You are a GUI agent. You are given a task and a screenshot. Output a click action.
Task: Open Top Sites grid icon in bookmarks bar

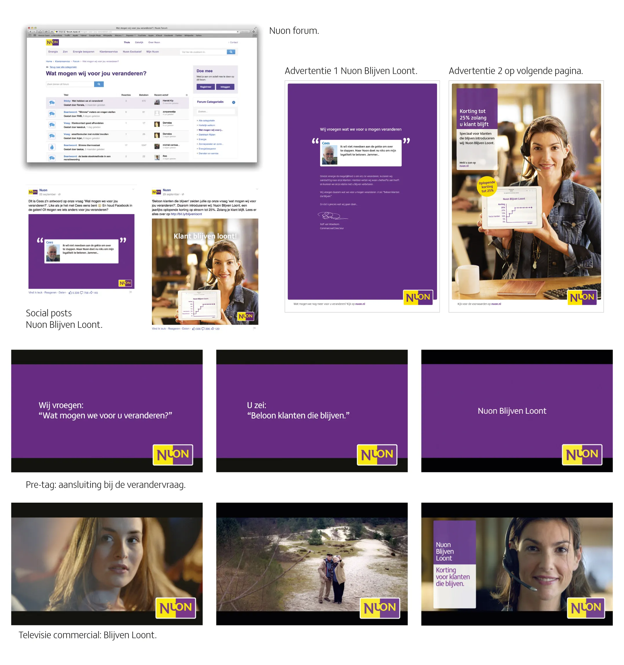(34, 36)
